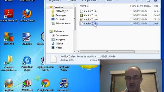
Task: Click the file list horizontal scrollbar thumb
Action: (x=107, y=52)
